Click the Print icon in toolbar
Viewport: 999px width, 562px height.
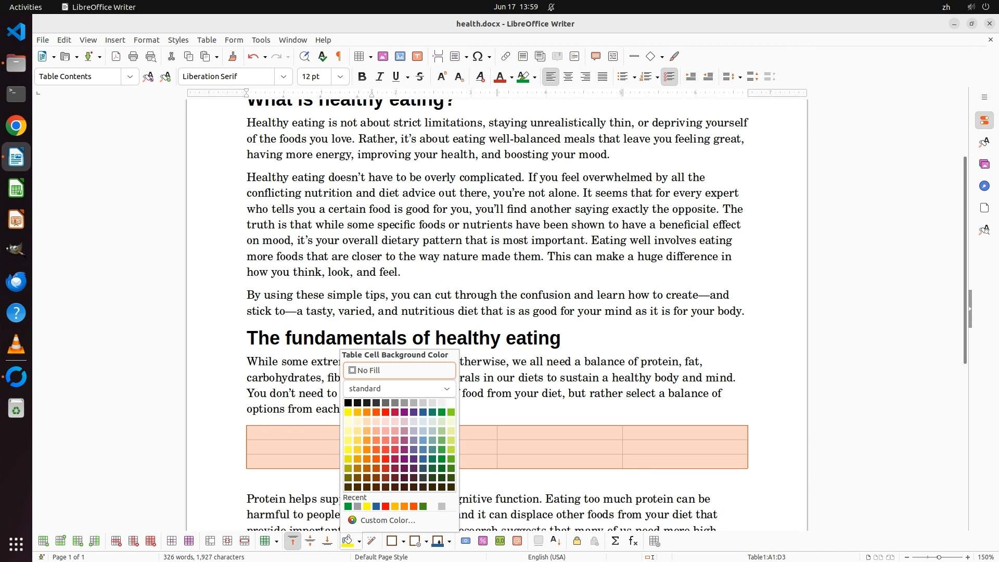[133, 57]
